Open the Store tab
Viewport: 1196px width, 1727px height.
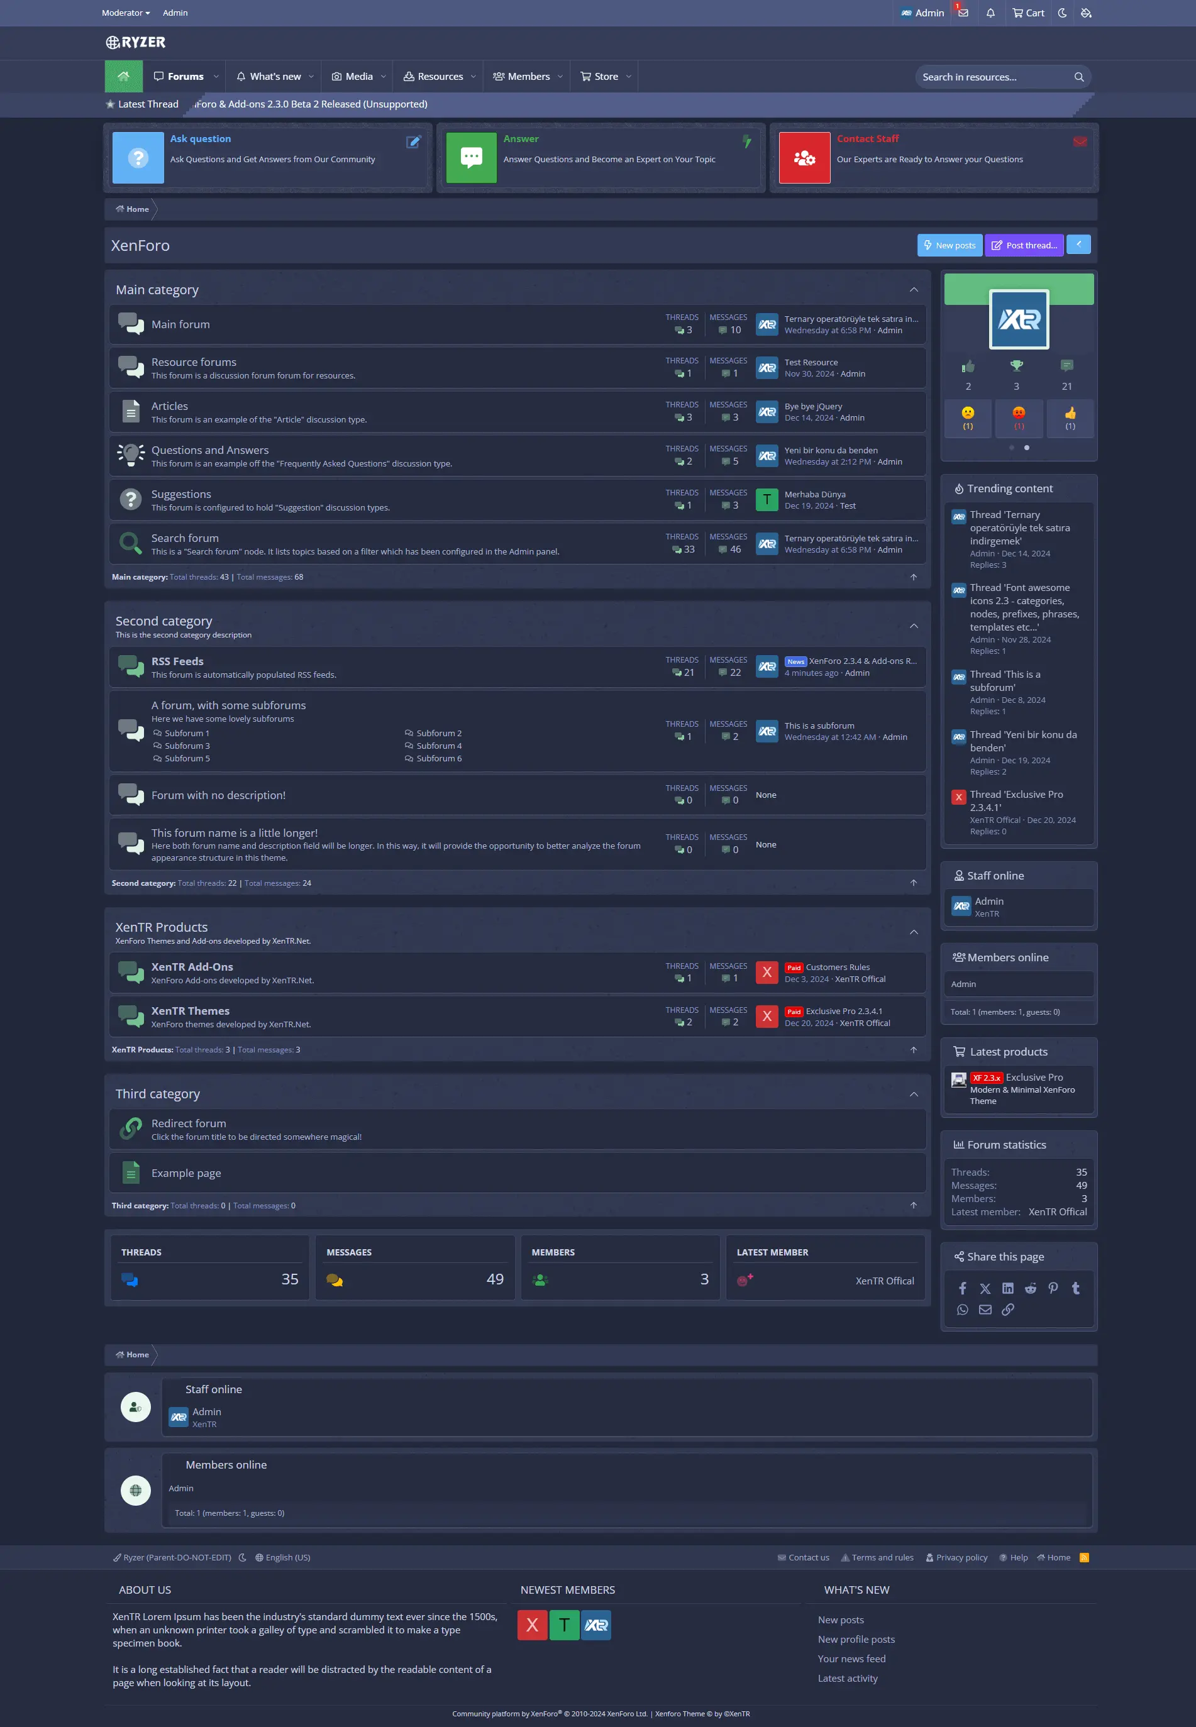click(599, 77)
